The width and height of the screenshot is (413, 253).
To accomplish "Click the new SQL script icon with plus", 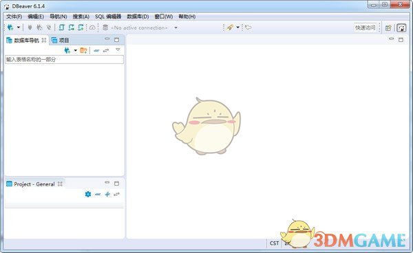I will click(x=81, y=27).
